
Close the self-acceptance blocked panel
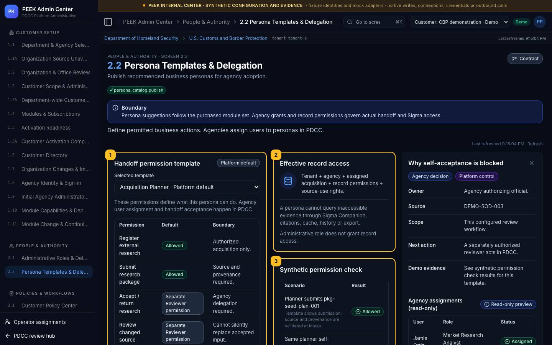(532, 163)
